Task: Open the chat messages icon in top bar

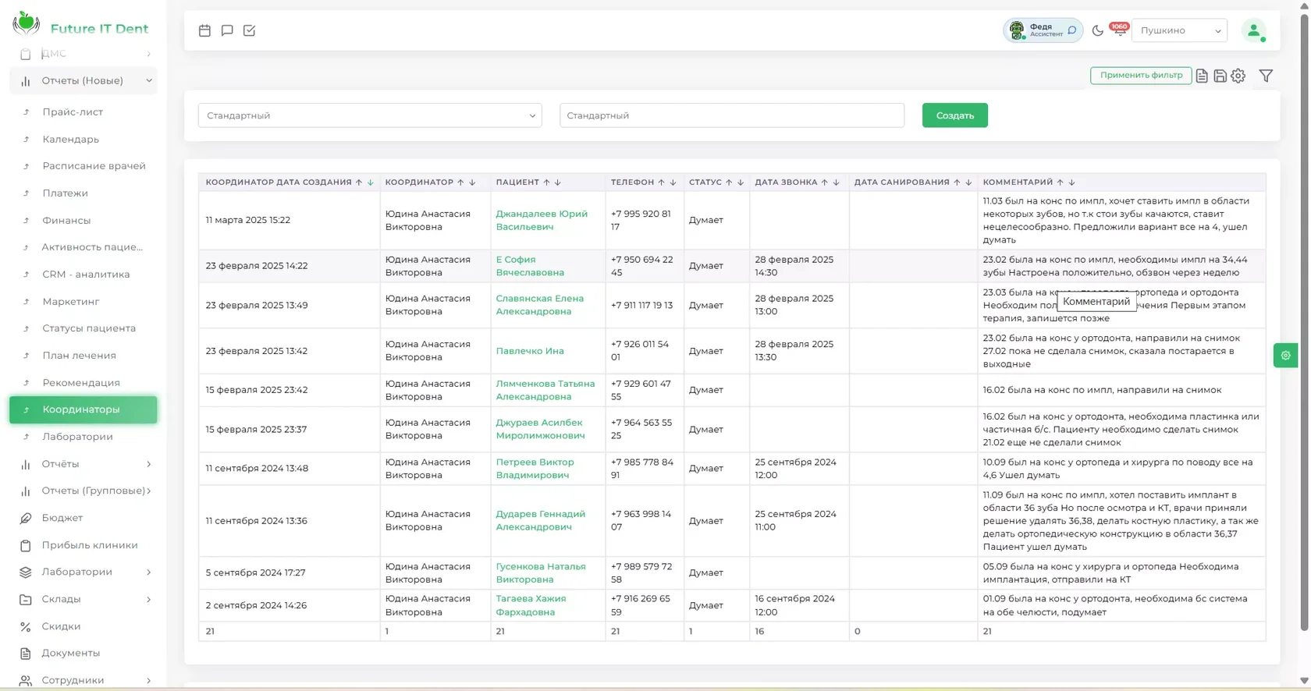Action: (227, 30)
